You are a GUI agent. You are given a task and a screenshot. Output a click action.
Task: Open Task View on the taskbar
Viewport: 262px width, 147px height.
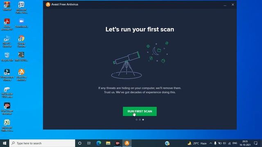tap(89, 143)
